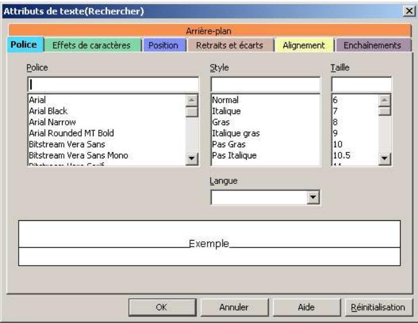Choose size 9 in Taille list
The width and height of the screenshot is (418, 323).
pos(355,133)
